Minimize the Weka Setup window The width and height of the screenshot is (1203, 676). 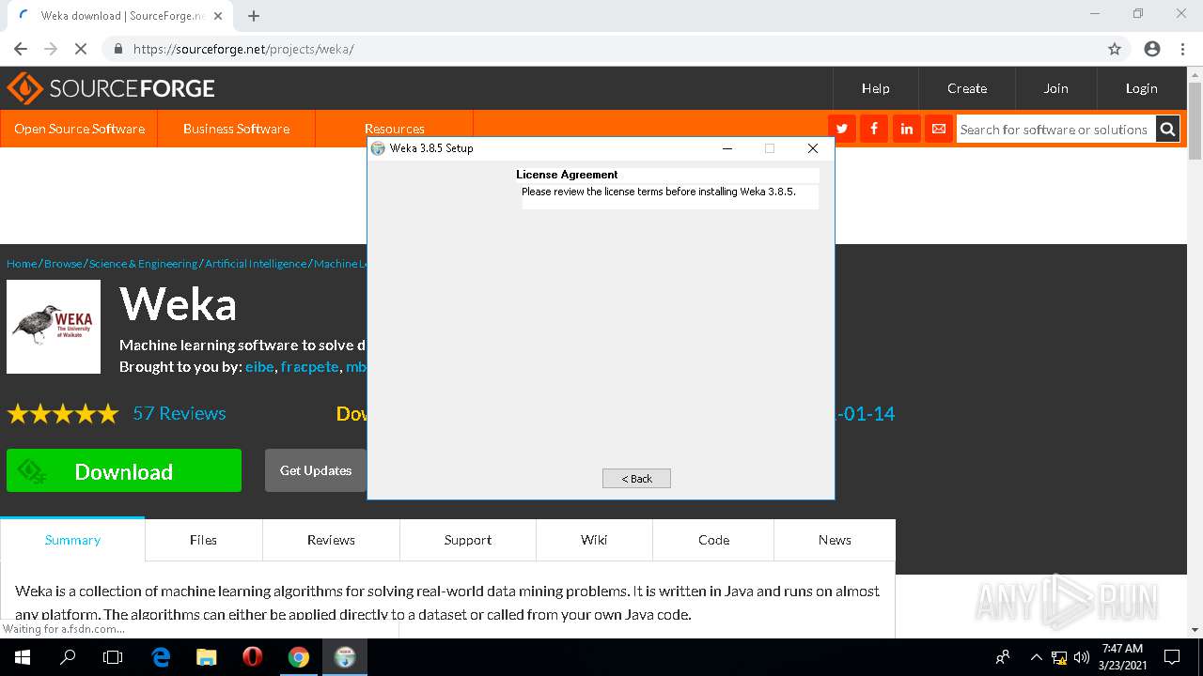coord(726,148)
